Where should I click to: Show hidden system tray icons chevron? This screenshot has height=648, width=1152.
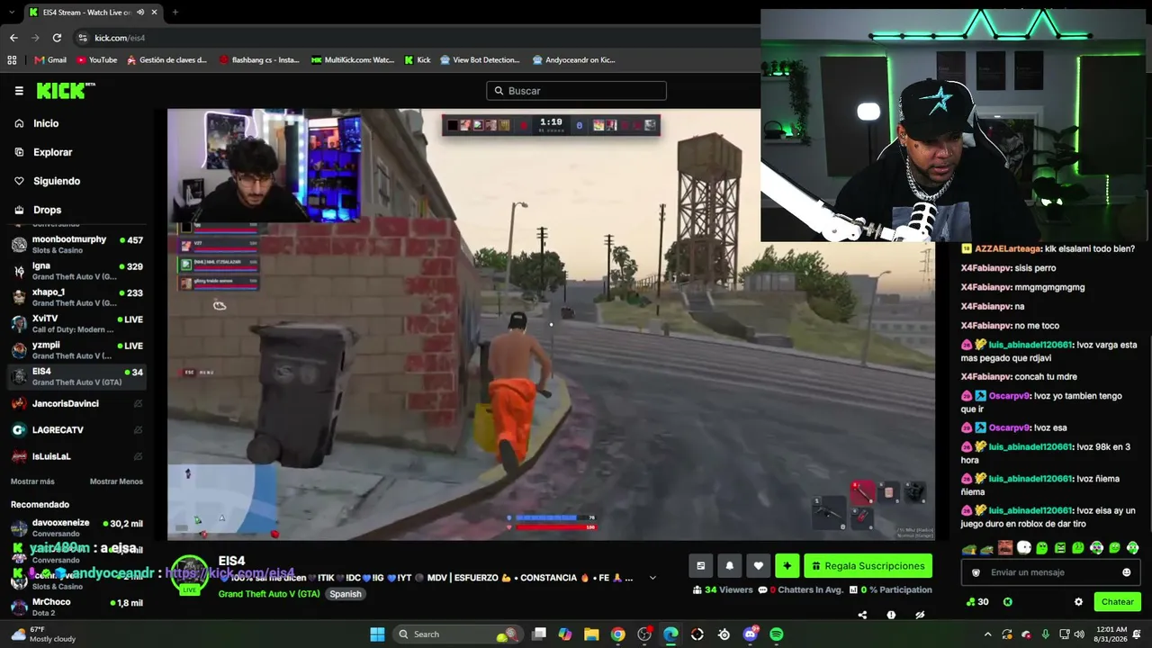987,634
